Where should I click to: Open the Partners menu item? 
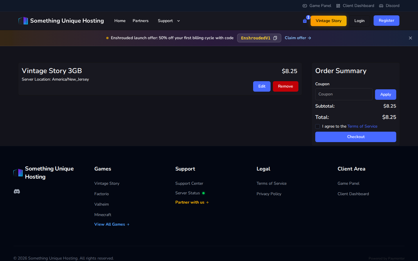140,21
